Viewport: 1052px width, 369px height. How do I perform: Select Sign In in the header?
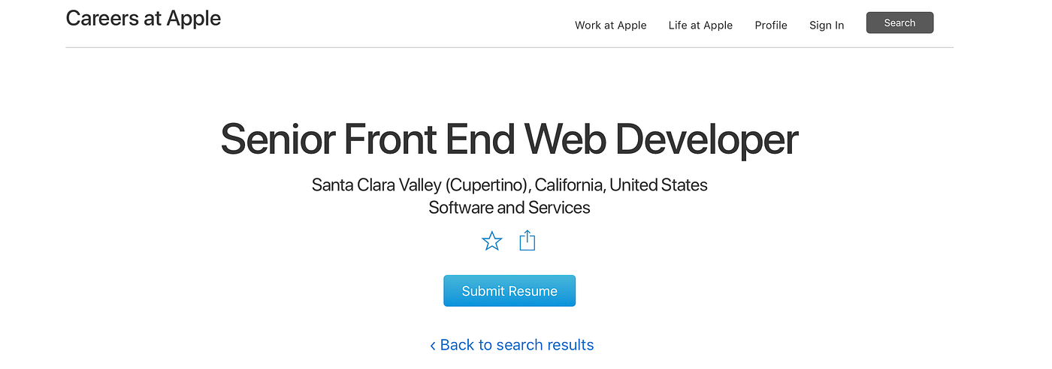coord(827,25)
